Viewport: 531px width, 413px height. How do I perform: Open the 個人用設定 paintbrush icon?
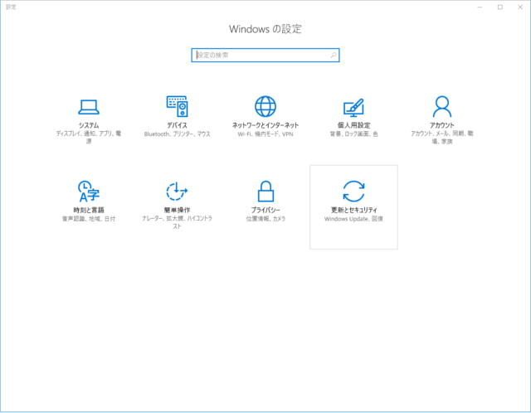point(353,107)
